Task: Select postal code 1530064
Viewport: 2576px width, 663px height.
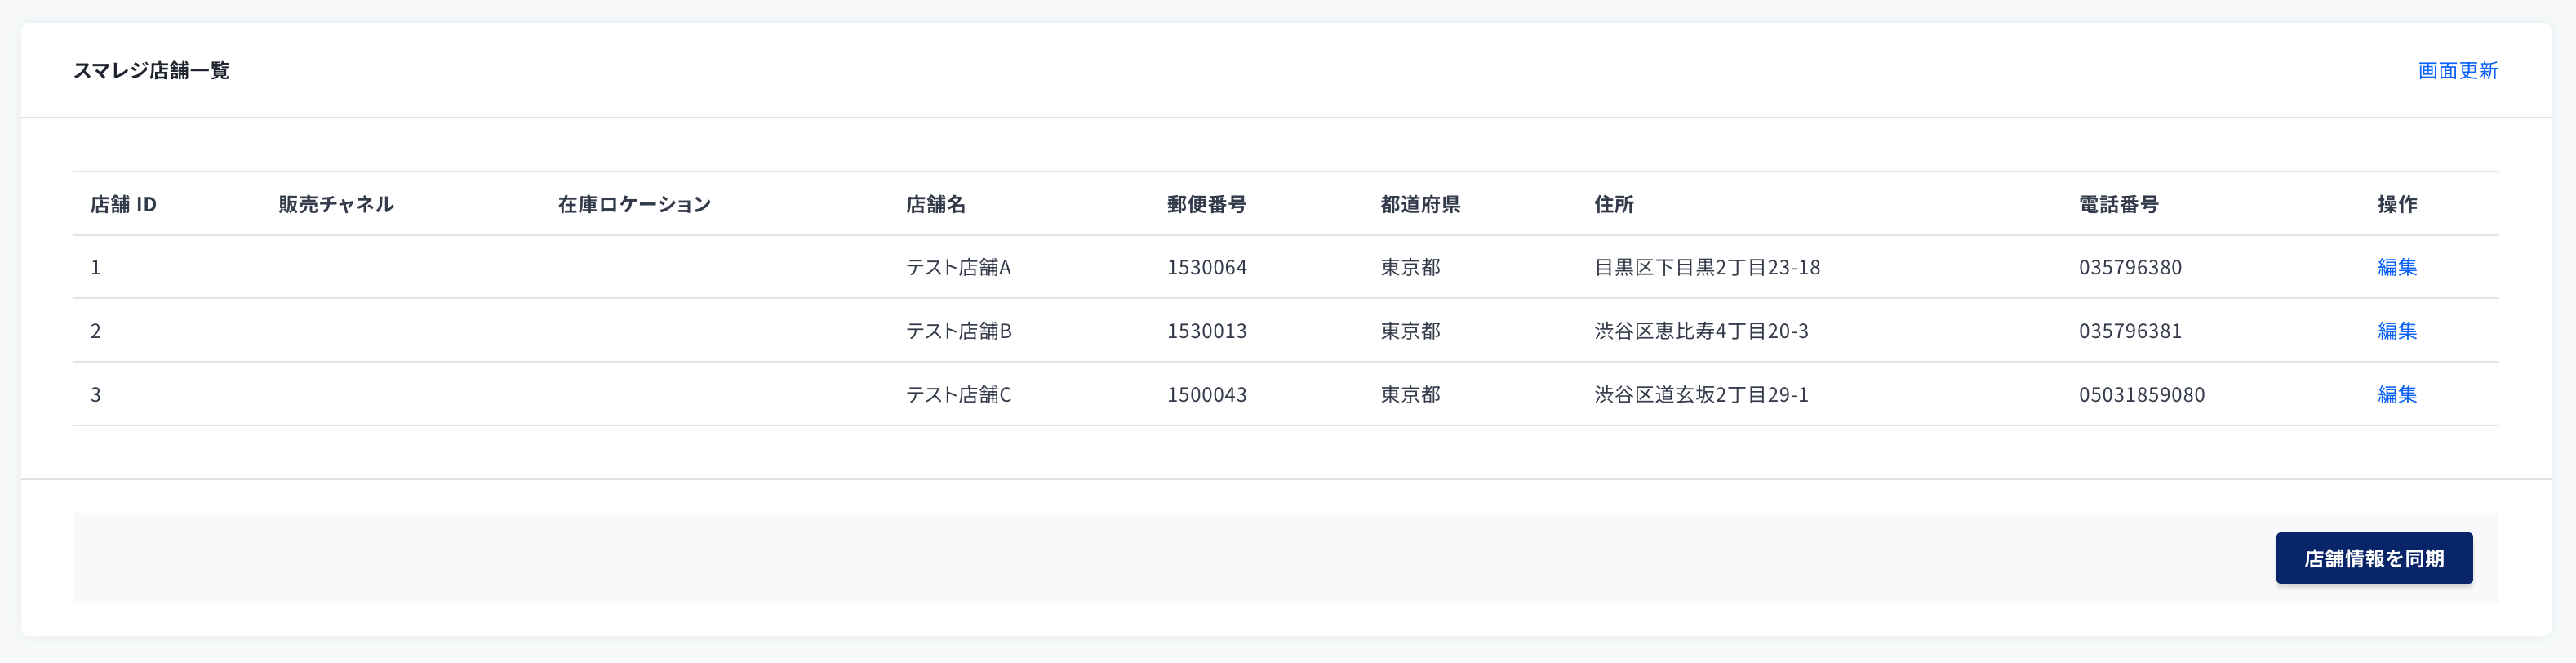Action: [1206, 267]
